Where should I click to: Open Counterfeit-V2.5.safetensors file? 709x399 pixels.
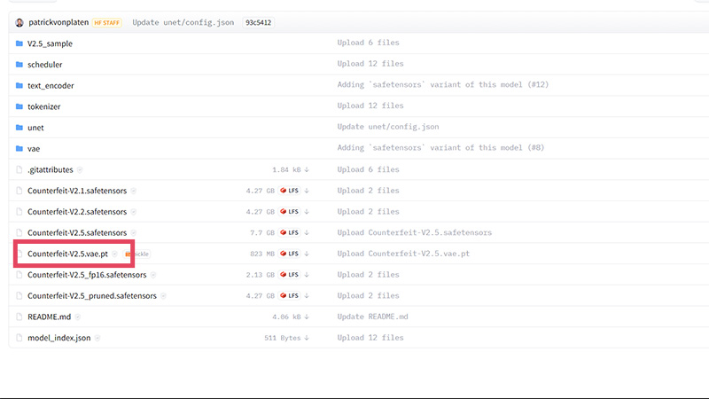pyautogui.click(x=77, y=232)
